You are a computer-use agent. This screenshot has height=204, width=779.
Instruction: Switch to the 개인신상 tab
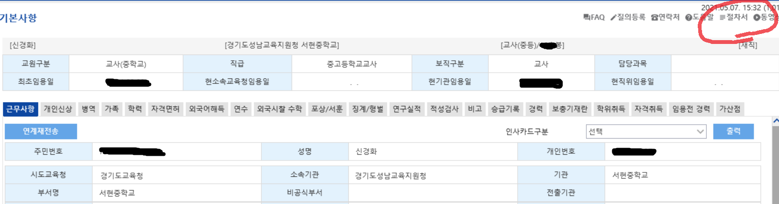coord(58,109)
